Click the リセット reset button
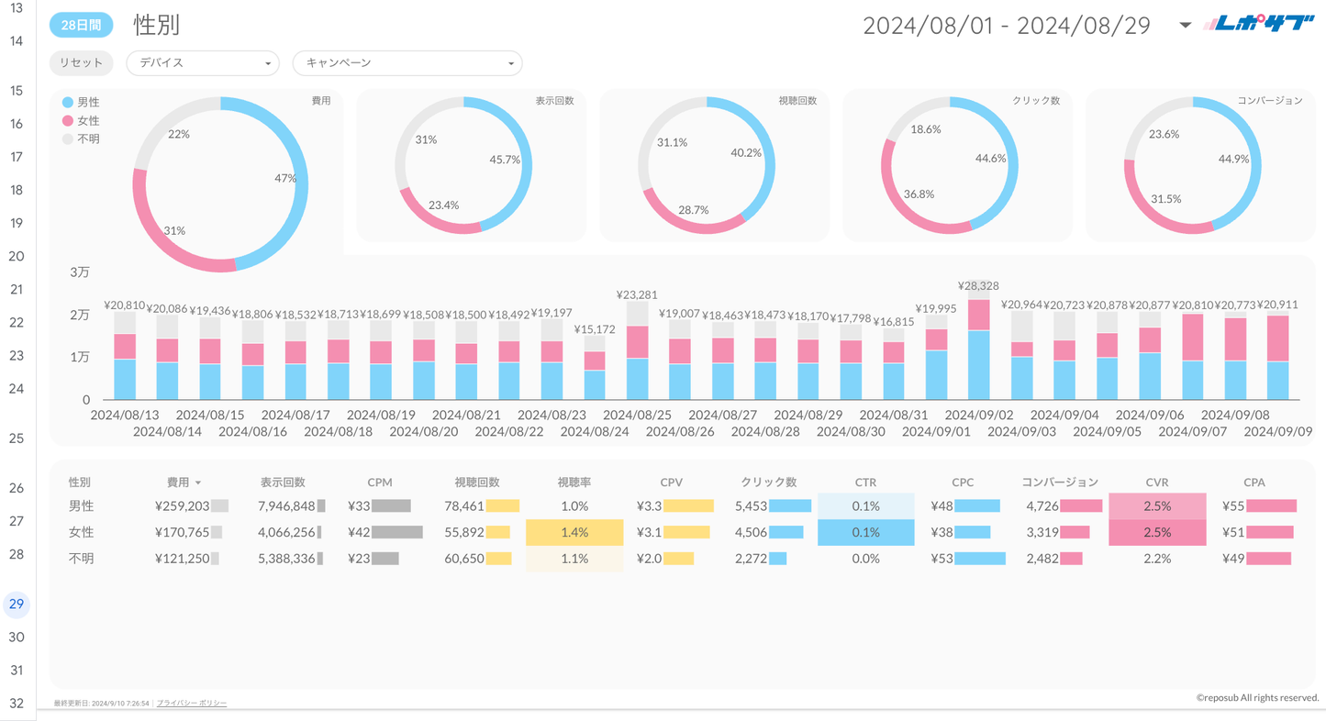1326x721 pixels. click(x=82, y=62)
